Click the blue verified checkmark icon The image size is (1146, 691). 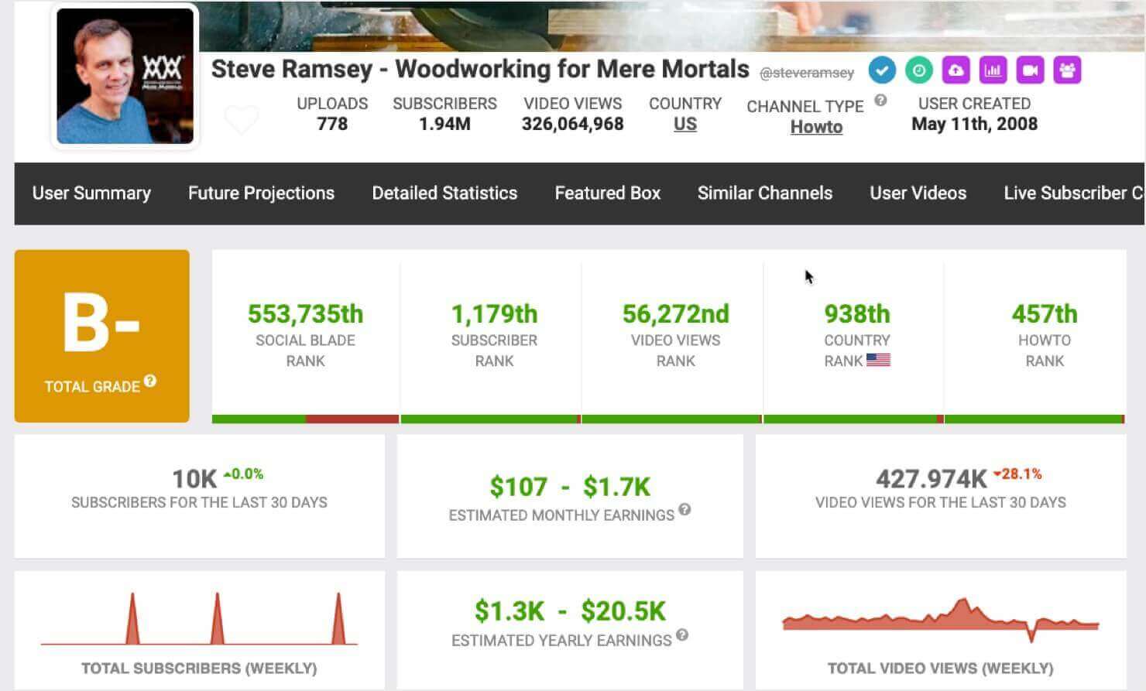pos(881,70)
